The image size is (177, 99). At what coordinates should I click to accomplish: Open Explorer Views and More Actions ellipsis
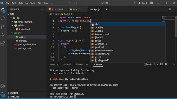(43, 9)
